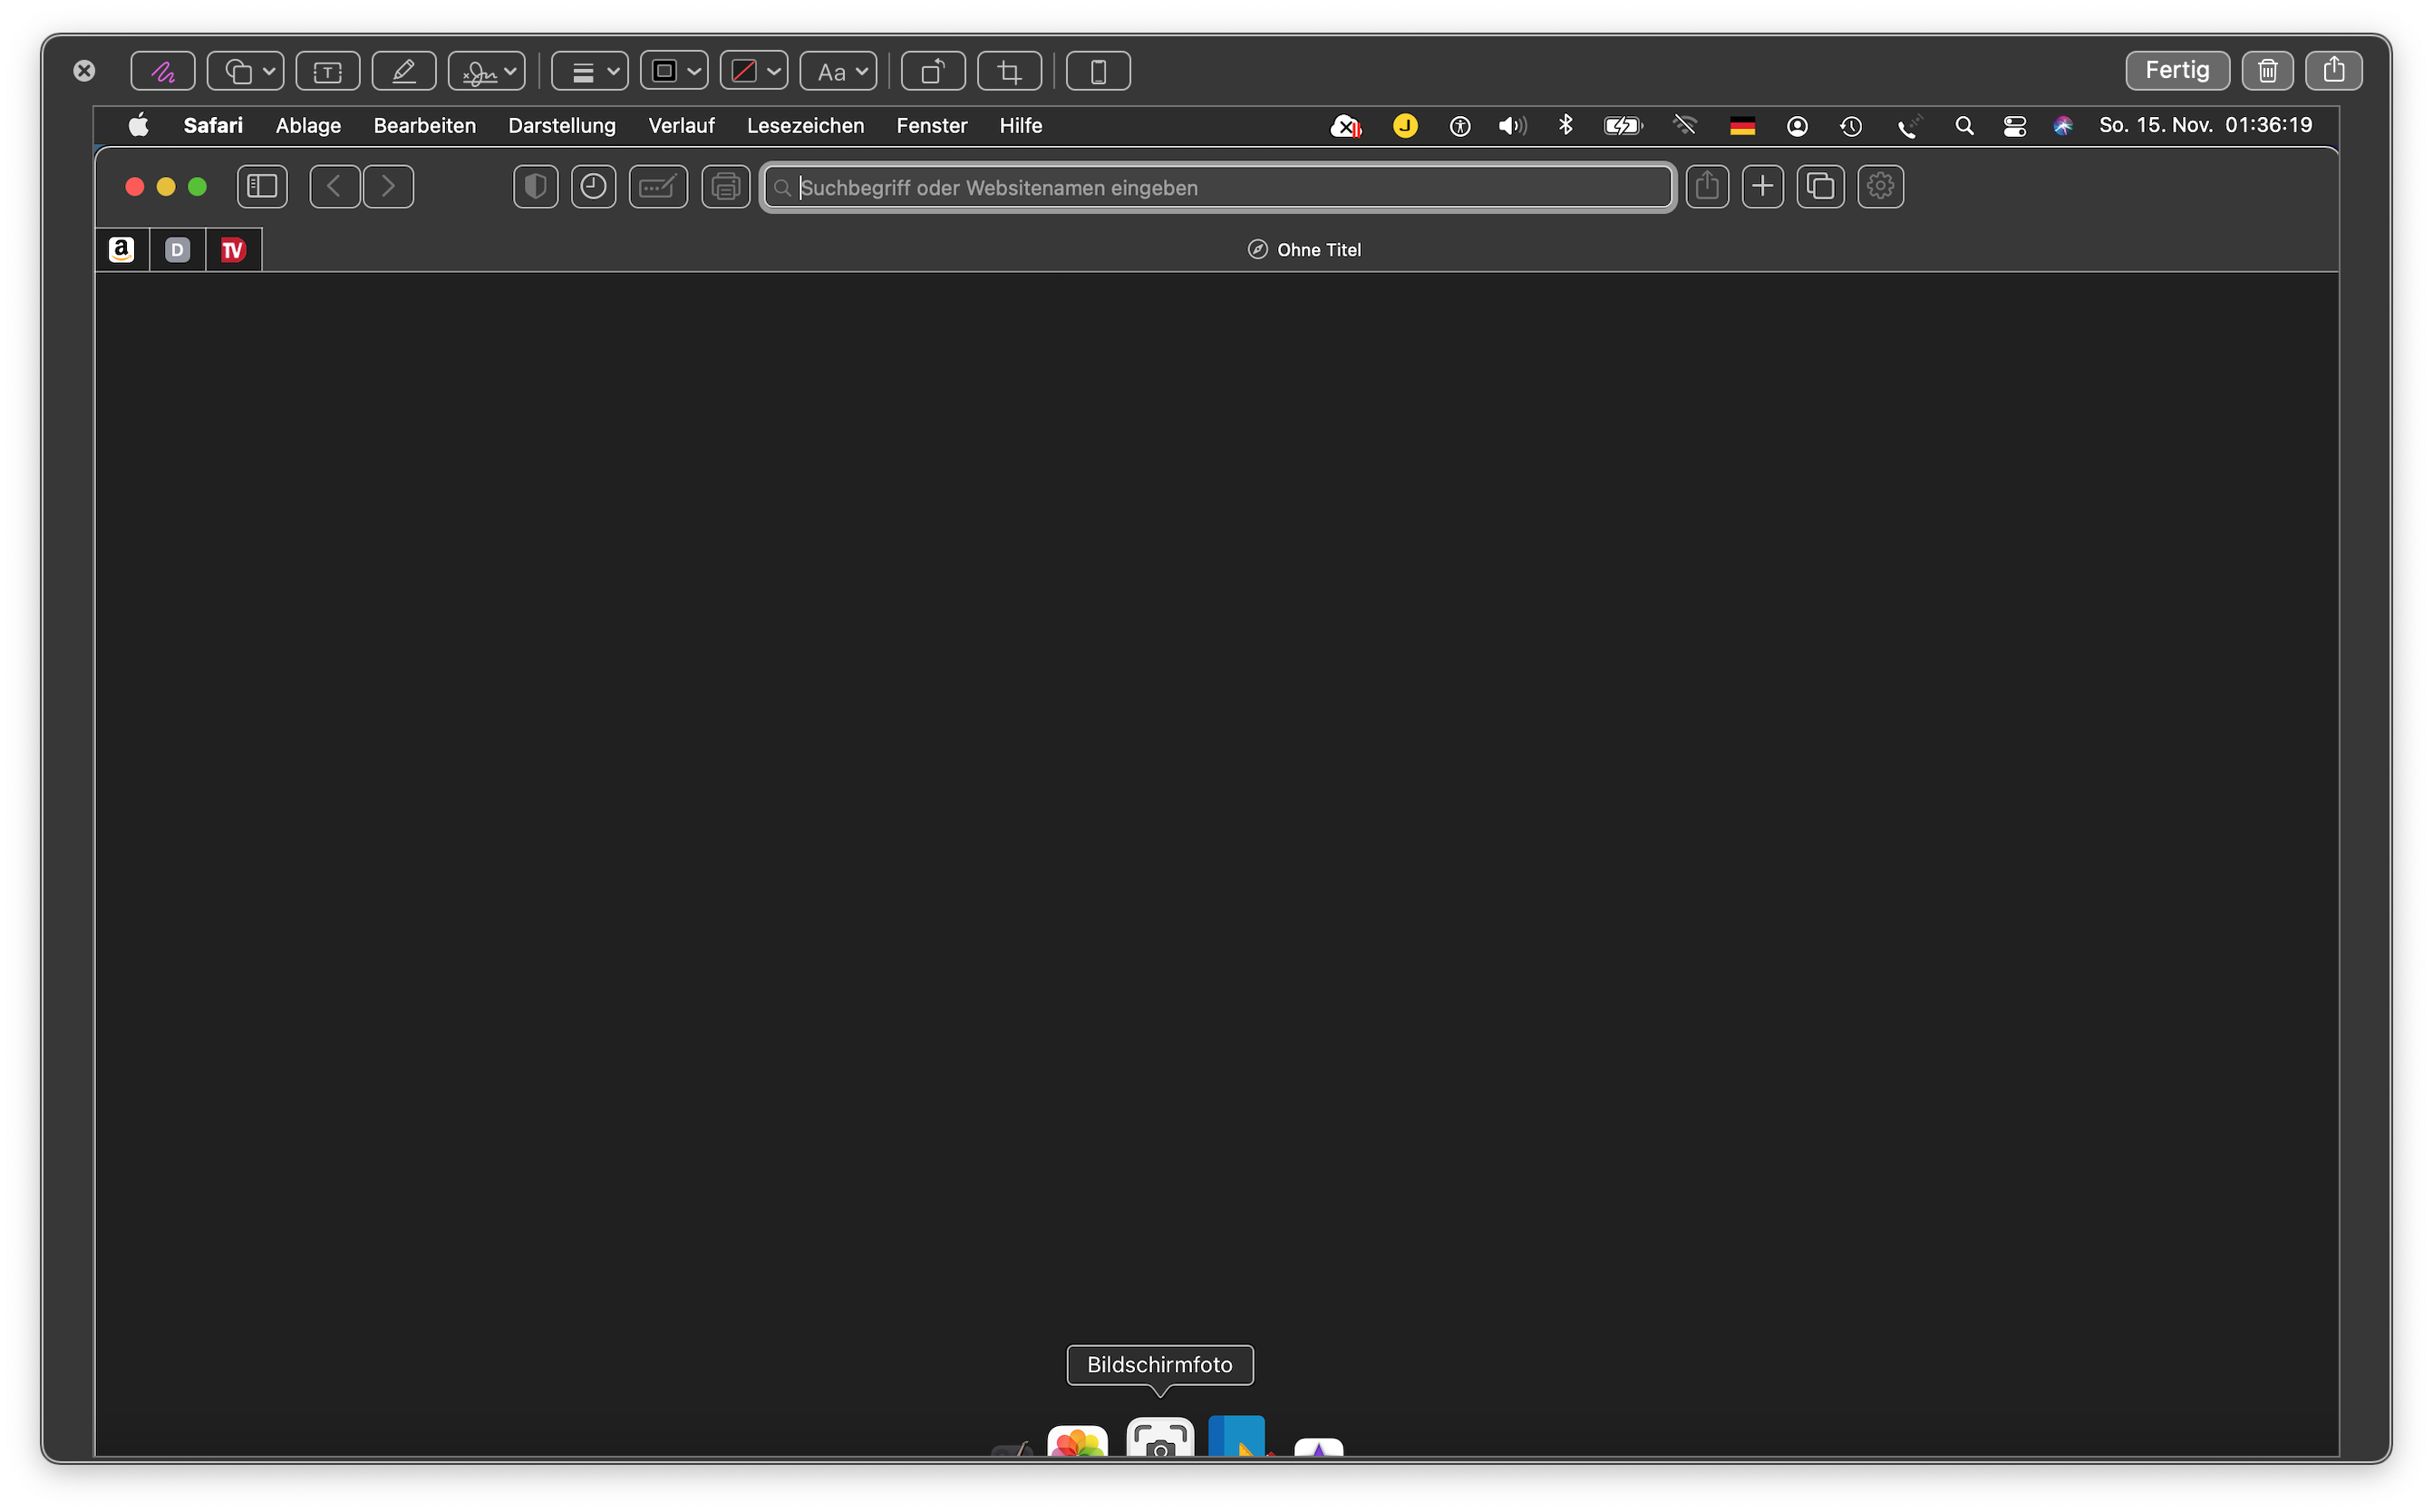Open the fill color swatch menu
Image resolution: width=2433 pixels, height=1512 pixels.
[754, 71]
